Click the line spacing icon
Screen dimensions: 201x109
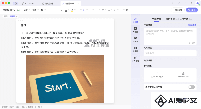click(x=84, y=10)
